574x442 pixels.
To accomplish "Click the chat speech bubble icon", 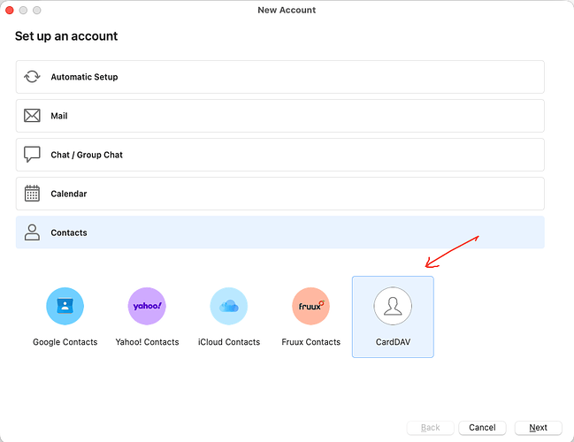I will [32, 155].
